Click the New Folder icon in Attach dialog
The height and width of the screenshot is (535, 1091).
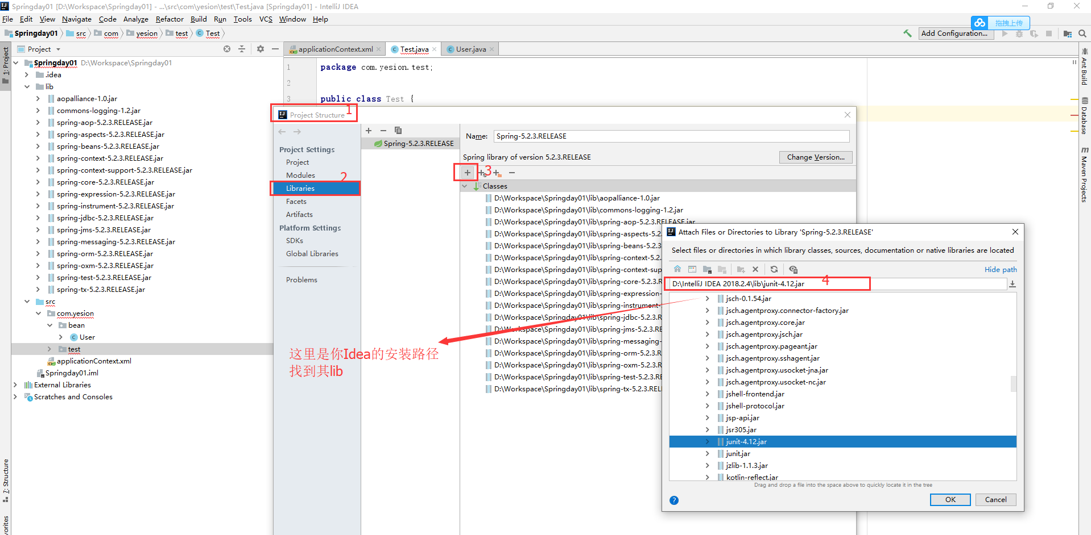coord(741,269)
